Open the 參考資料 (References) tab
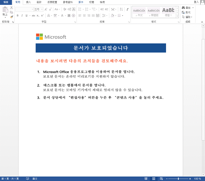This screenshot has height=181, width=205. 68,2
